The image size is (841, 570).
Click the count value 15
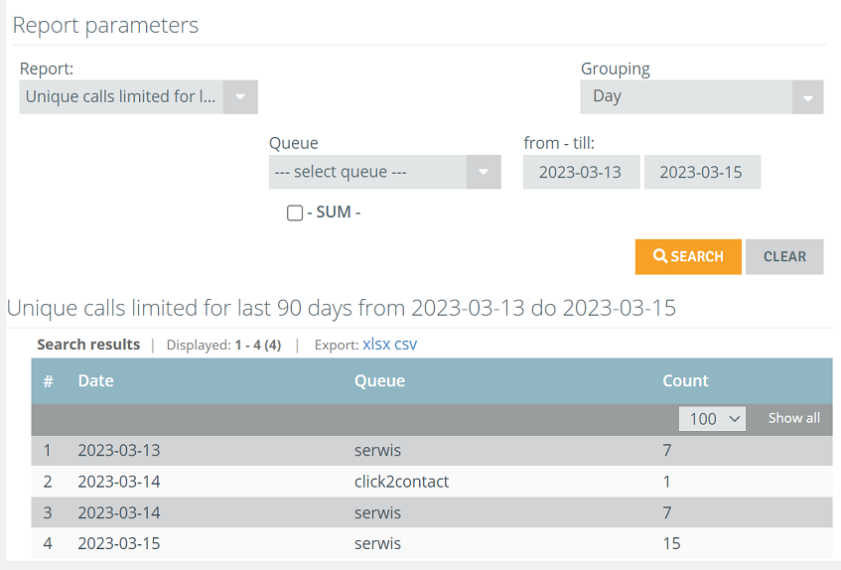click(x=671, y=544)
